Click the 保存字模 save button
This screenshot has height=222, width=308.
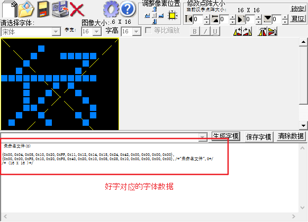258,137
